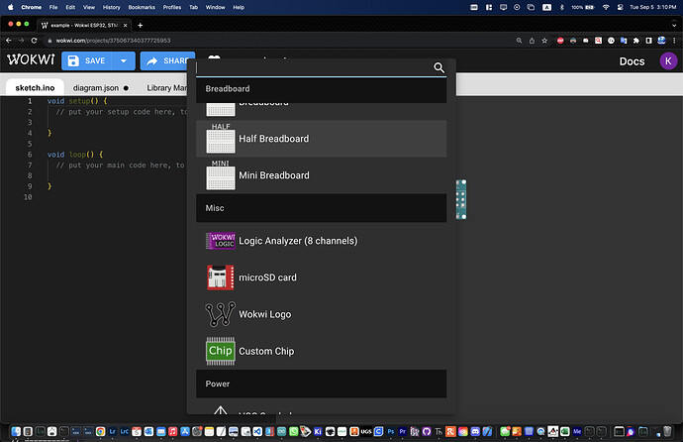Open the Docs link

pos(632,61)
